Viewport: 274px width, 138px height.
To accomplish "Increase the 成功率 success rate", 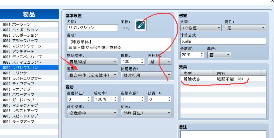I will point(115,98).
